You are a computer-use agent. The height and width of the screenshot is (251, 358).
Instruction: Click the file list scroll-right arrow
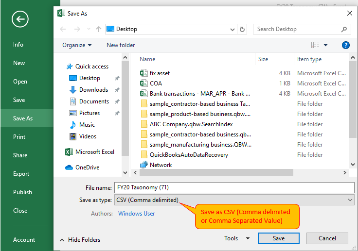[345, 173]
